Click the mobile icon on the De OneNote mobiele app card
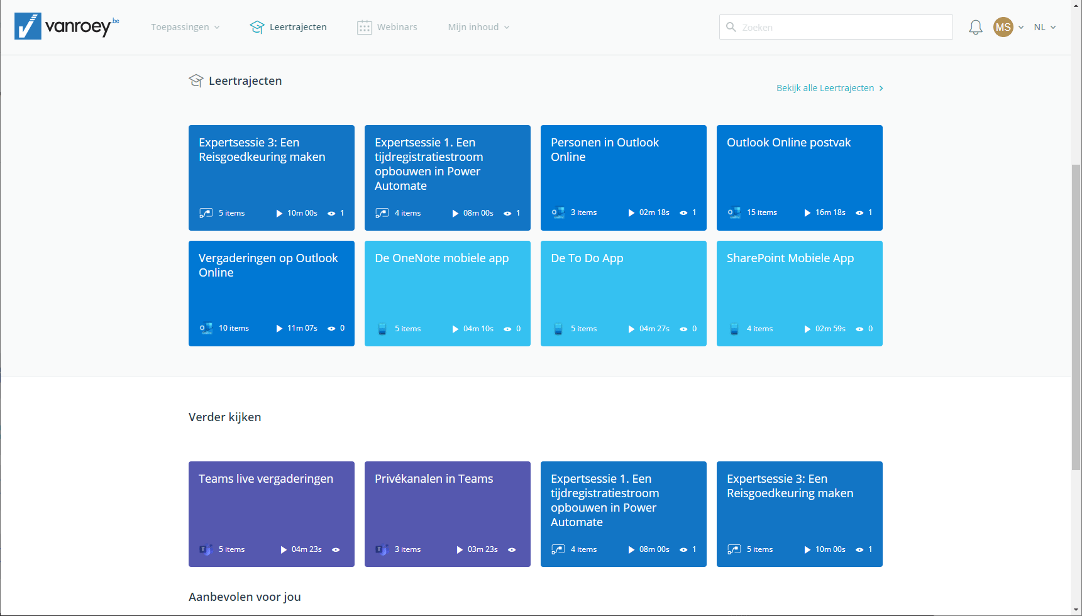The width and height of the screenshot is (1082, 616). pyautogui.click(x=382, y=329)
